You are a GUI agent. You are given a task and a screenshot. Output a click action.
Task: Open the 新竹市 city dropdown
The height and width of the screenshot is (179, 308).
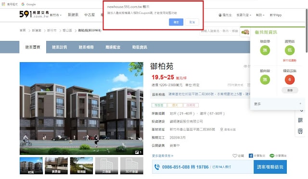[x=56, y=15]
